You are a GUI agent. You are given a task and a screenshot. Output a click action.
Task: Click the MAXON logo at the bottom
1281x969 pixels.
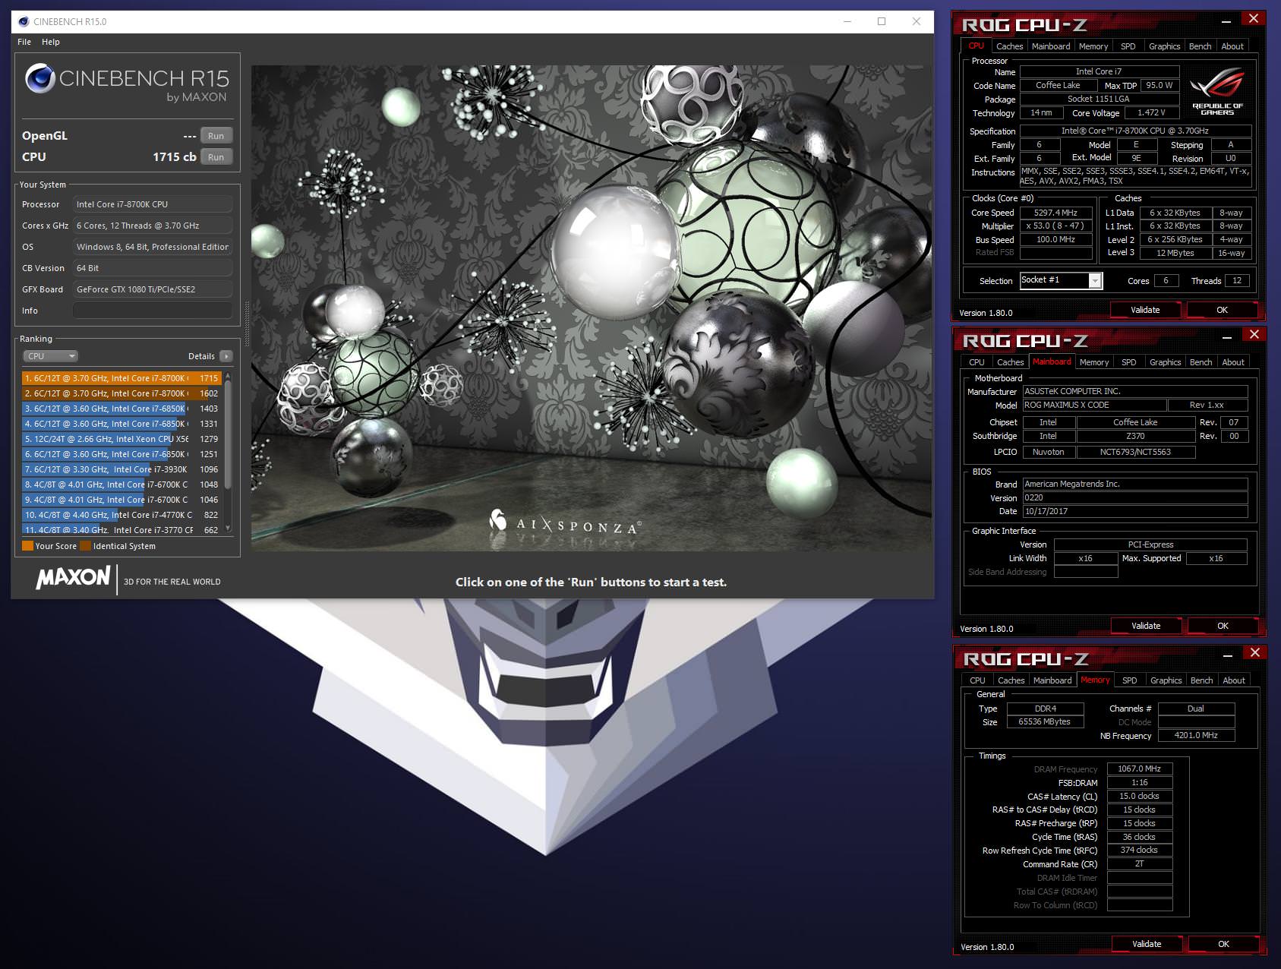(x=74, y=578)
